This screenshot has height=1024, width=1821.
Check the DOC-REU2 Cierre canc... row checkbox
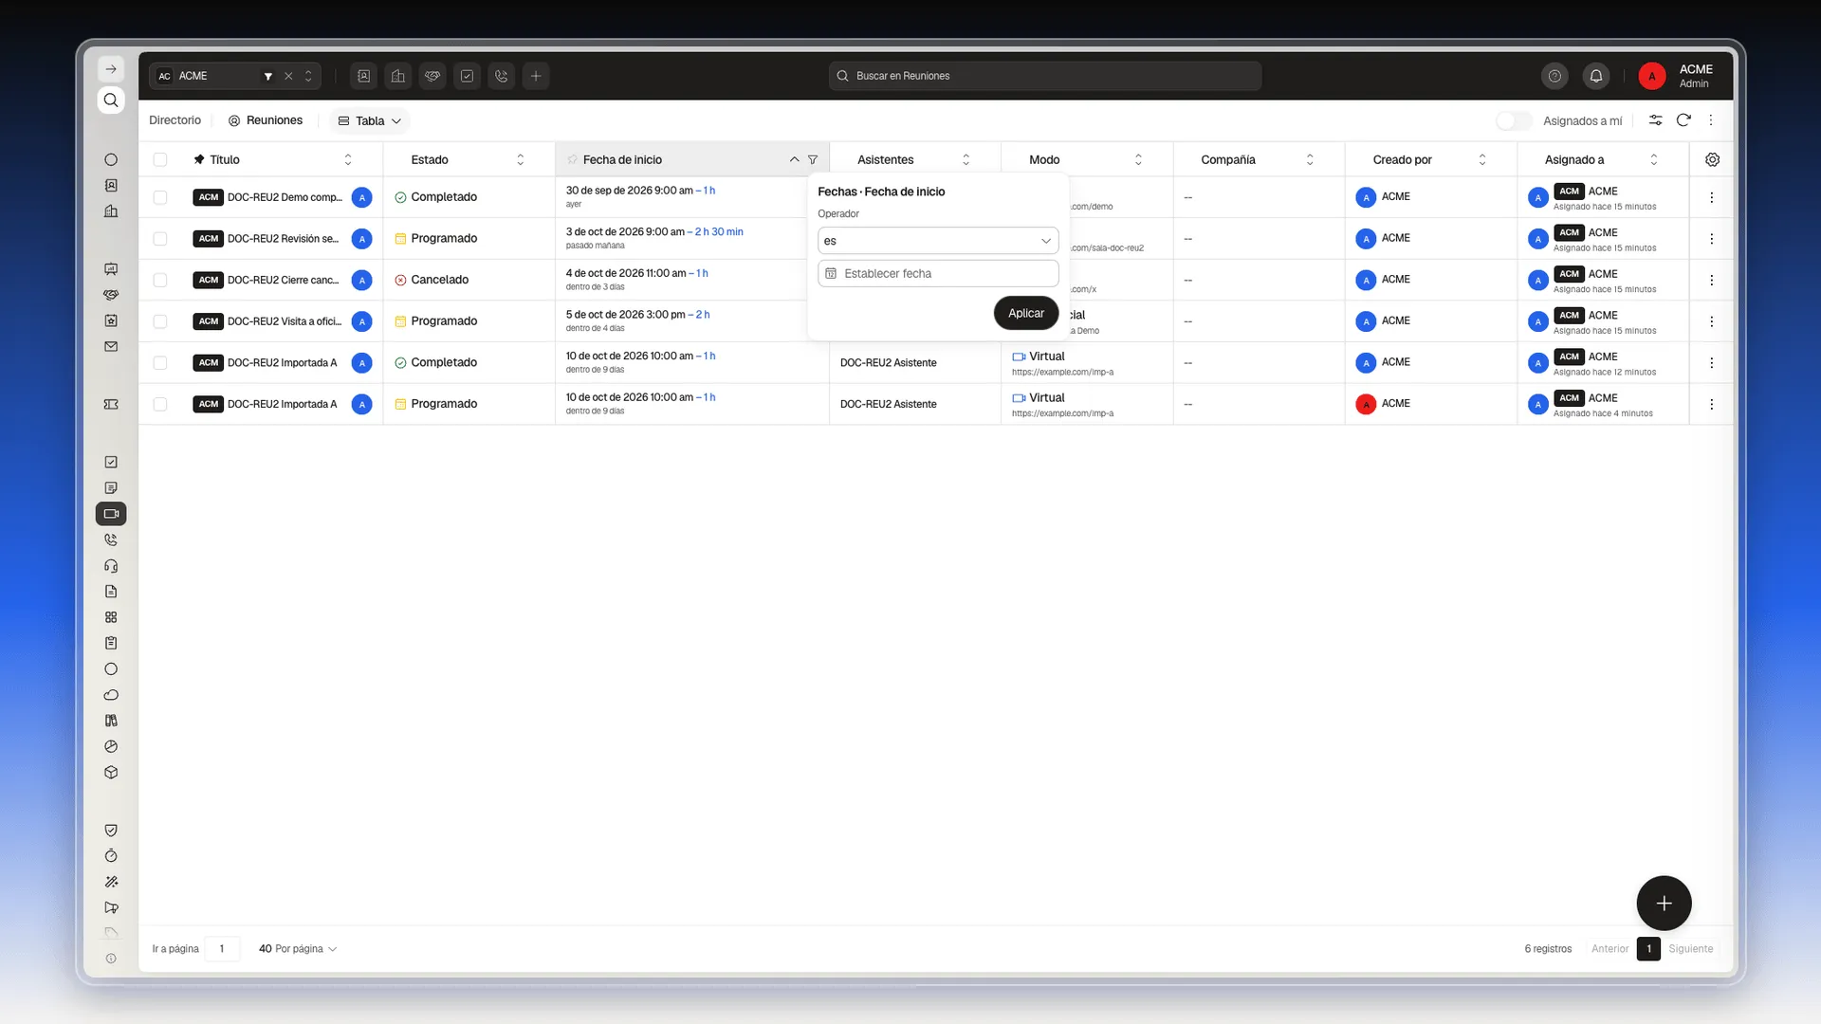coord(160,280)
